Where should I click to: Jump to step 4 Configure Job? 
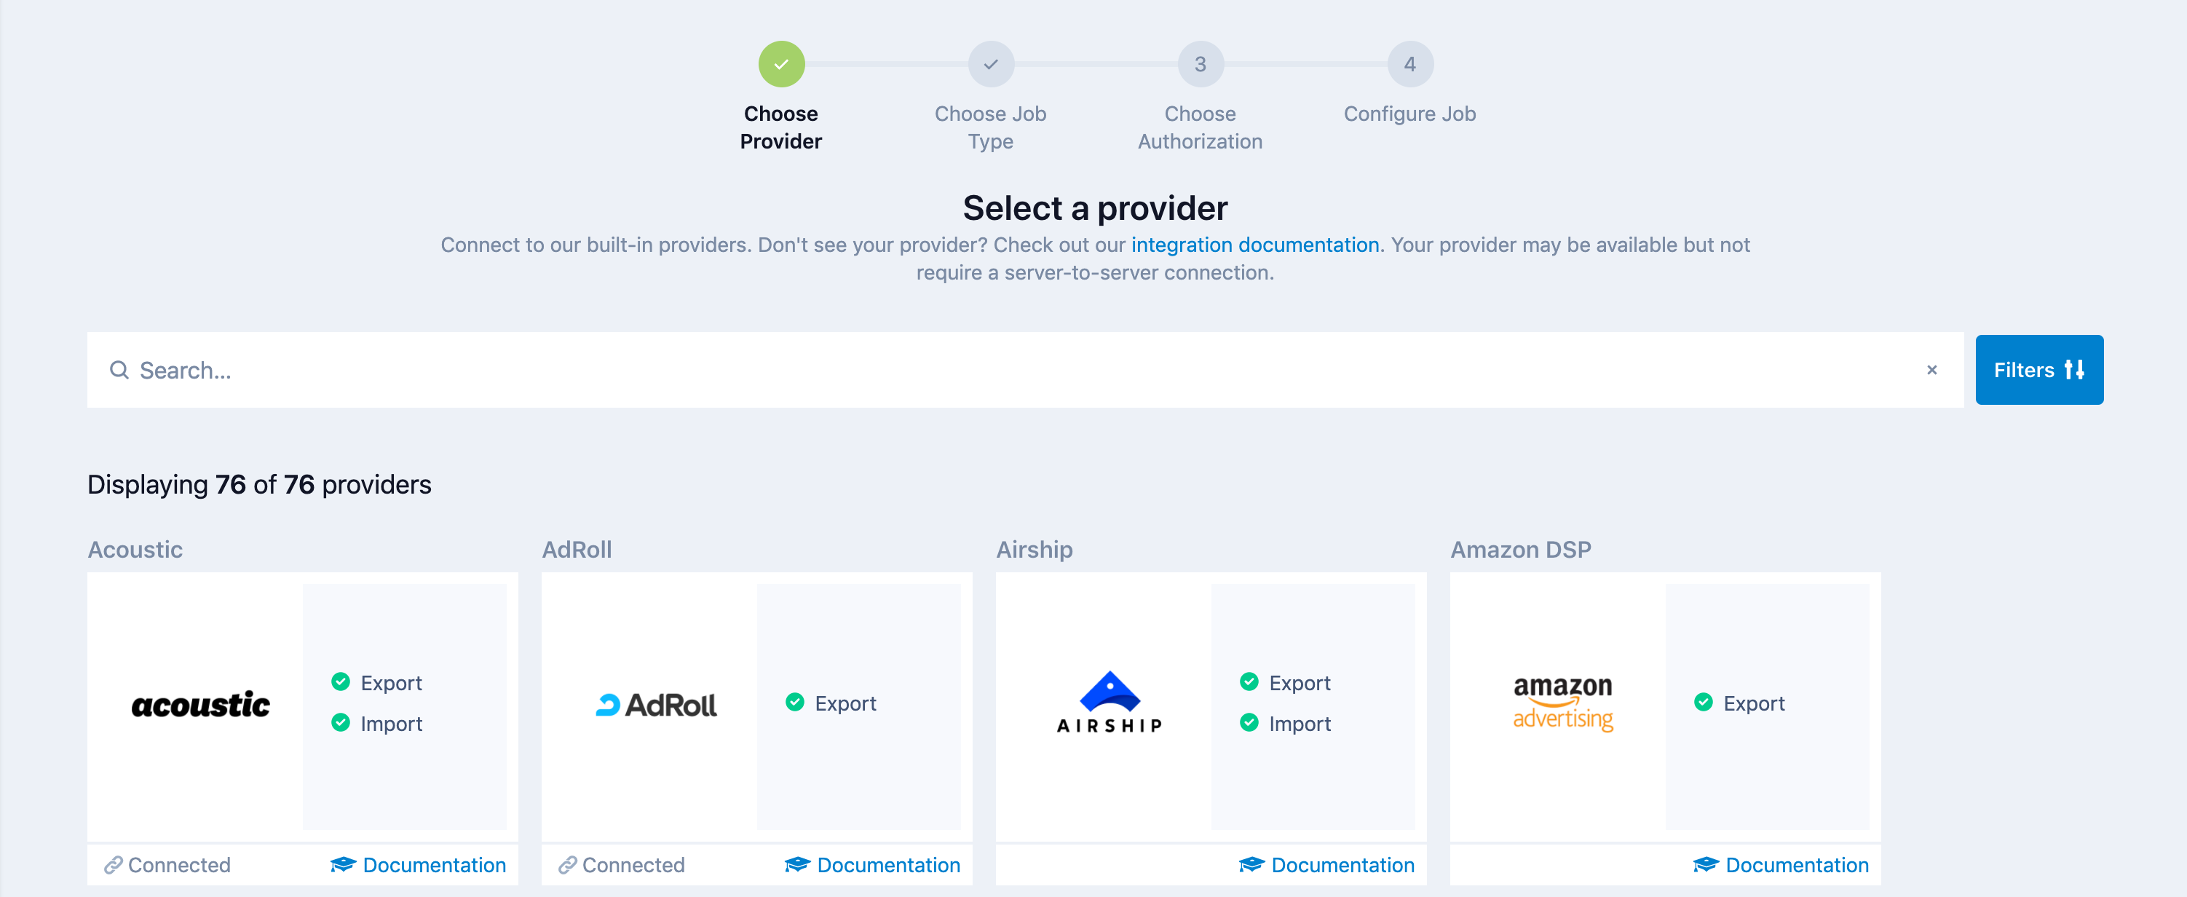point(1409,65)
